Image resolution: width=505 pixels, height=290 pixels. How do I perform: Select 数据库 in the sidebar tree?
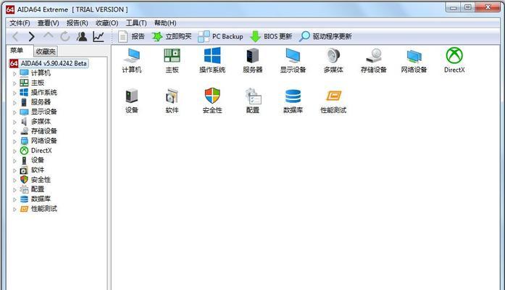pyautogui.click(x=41, y=199)
